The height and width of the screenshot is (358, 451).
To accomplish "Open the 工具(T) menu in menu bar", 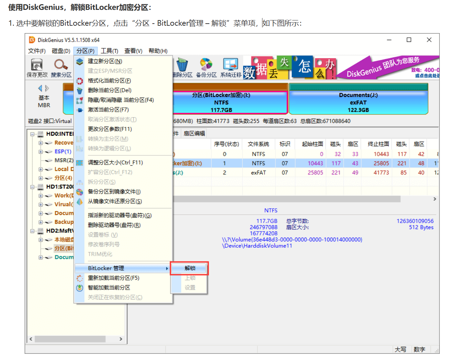I will 109,51.
